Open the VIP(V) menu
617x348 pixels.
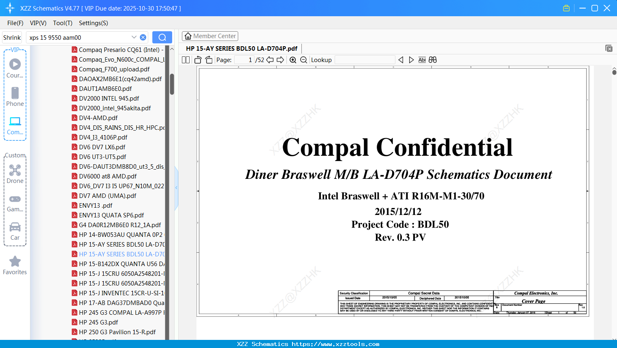click(x=38, y=23)
